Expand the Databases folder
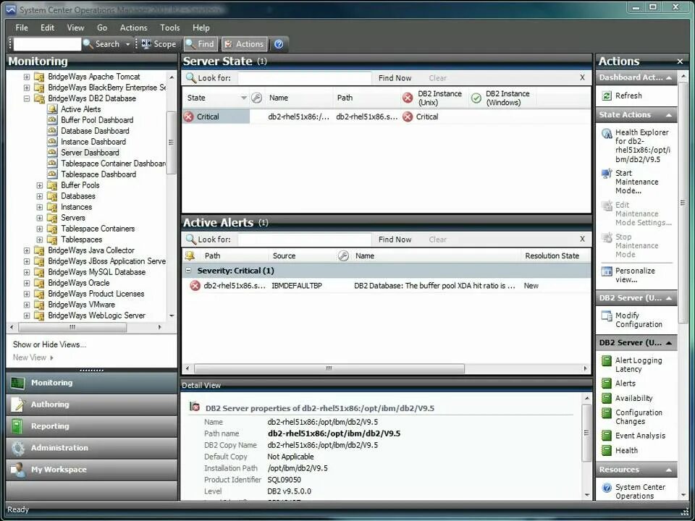Screen dimensions: 695x521 pos(39,196)
